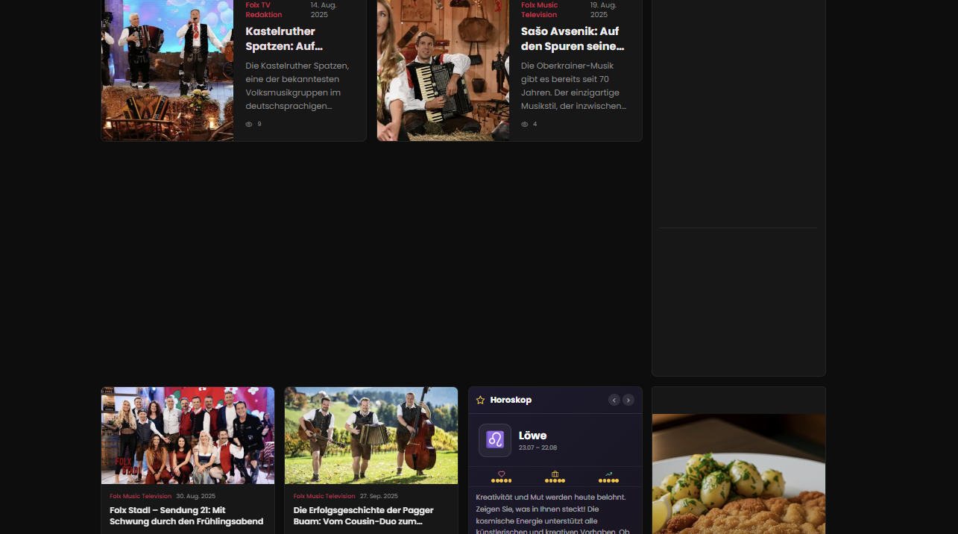
Task: Go to the next horoscope sign
Action: pos(628,400)
